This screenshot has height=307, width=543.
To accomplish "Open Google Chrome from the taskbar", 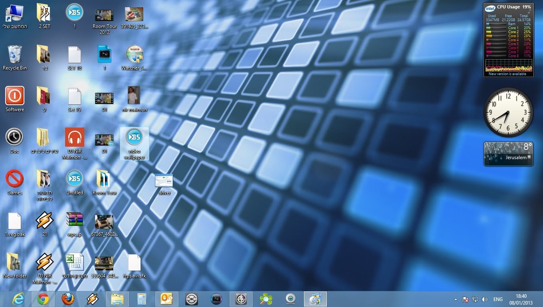I will (43, 299).
